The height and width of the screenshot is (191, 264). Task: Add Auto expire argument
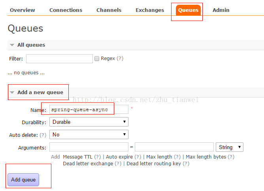(119, 157)
